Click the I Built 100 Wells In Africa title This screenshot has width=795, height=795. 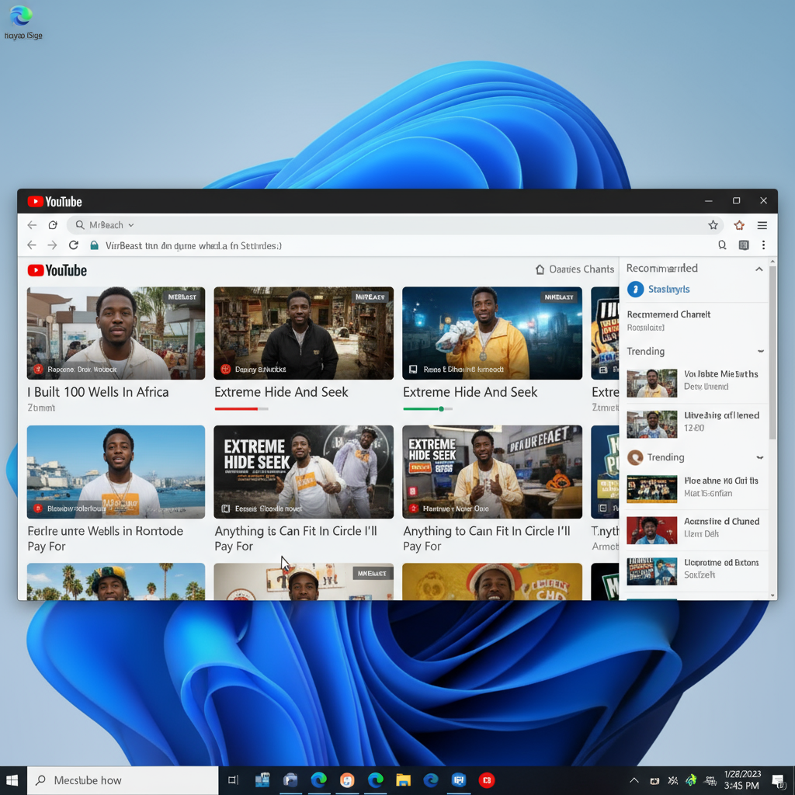tap(98, 392)
